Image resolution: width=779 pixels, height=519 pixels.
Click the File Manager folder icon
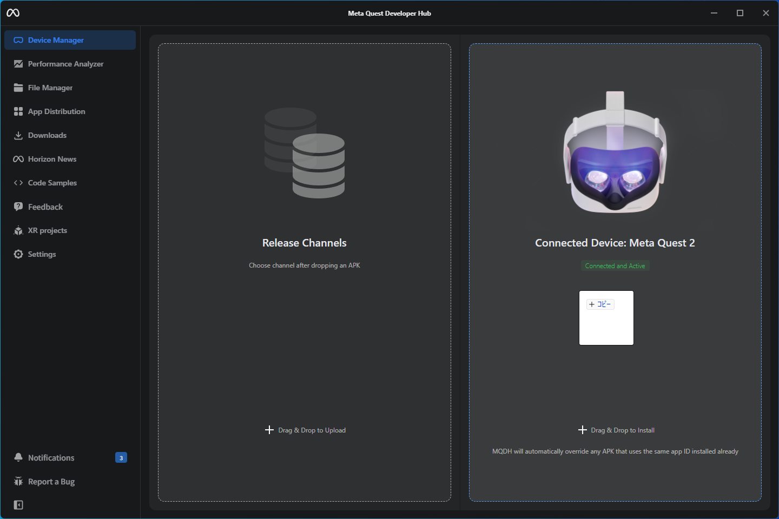(18, 88)
